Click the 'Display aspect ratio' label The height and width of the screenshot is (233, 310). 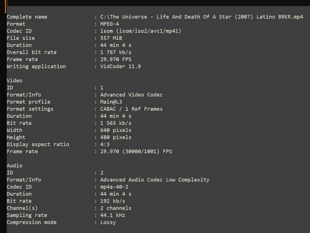coord(38,145)
